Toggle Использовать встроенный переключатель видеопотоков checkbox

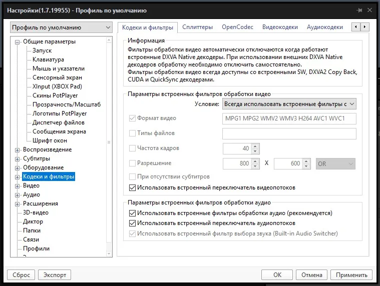[x=132, y=188]
